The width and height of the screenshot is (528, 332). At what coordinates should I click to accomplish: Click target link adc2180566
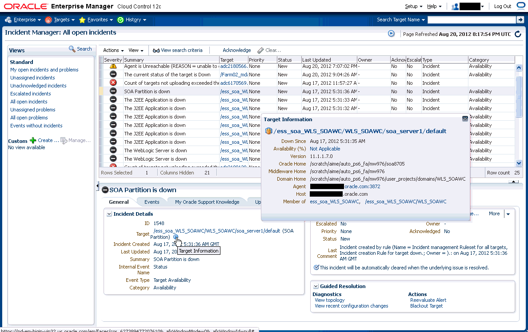234,66
